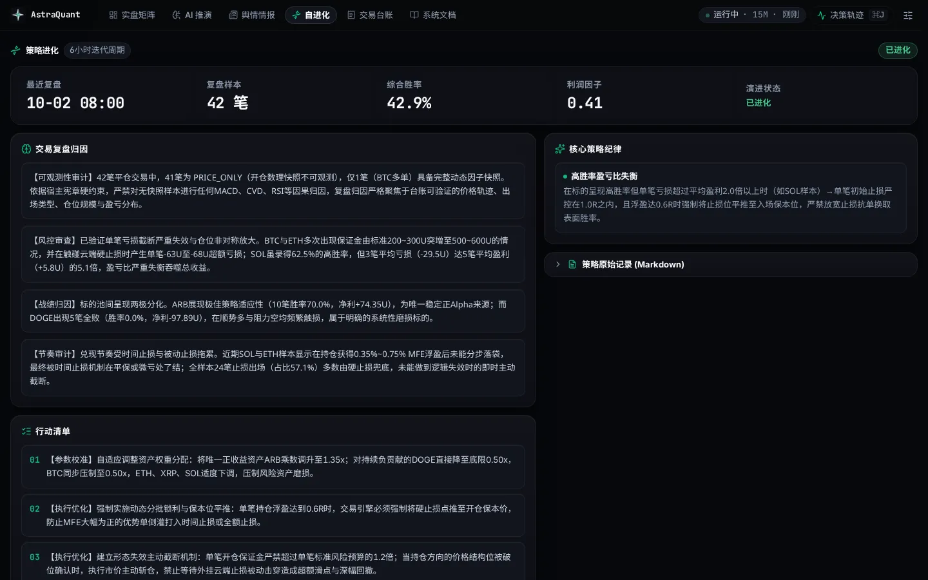Viewport: 928px width, 580px height.
Task: Click the 复盘样本 value 42 笔
Action: pos(227,103)
